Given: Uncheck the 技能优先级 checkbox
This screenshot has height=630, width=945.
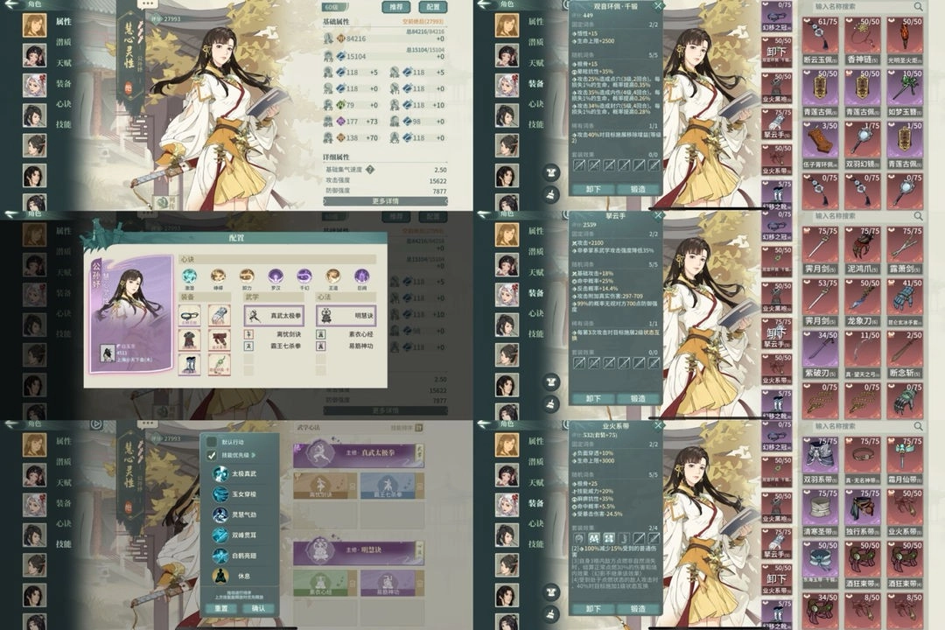Looking at the screenshot, I should point(211,456).
